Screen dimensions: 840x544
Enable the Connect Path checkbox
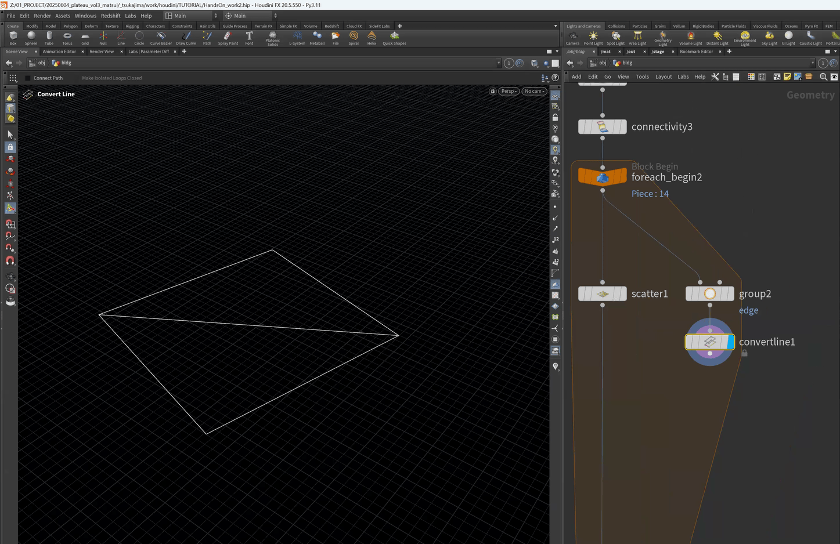pyautogui.click(x=28, y=78)
